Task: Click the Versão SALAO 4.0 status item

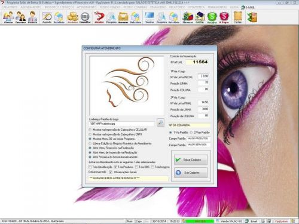Action: pos(229,221)
